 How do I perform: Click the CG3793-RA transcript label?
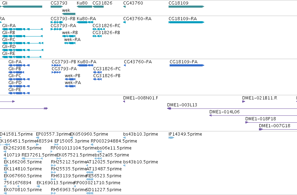pyautogui.click(x=63, y=26)
